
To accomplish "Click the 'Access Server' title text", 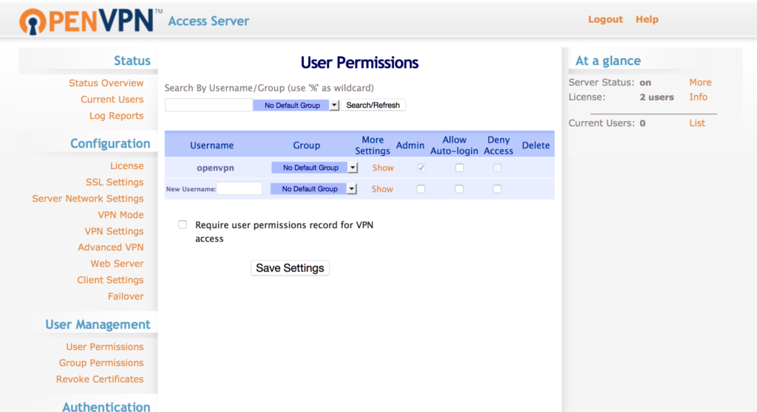I will click(208, 21).
